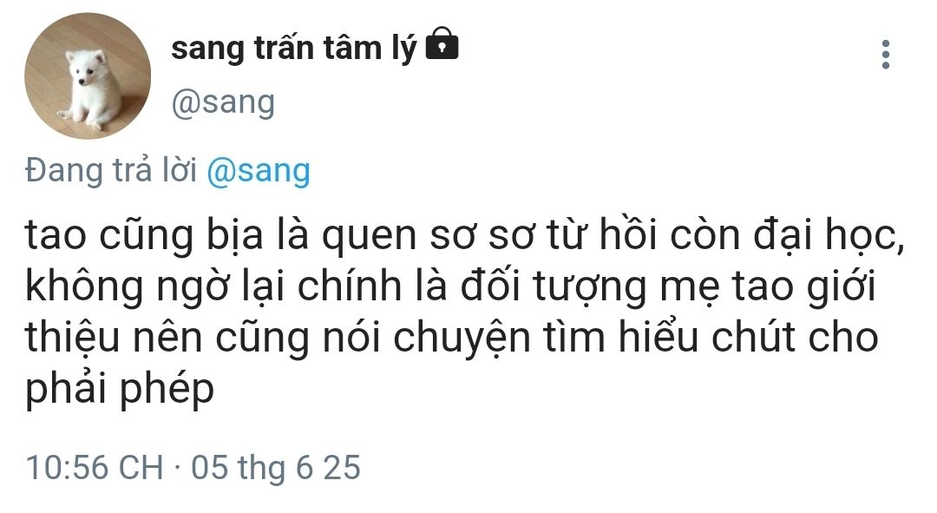Open profile via "sang trấn tâm lý" name
This screenshot has width=937, height=513.
[x=294, y=48]
